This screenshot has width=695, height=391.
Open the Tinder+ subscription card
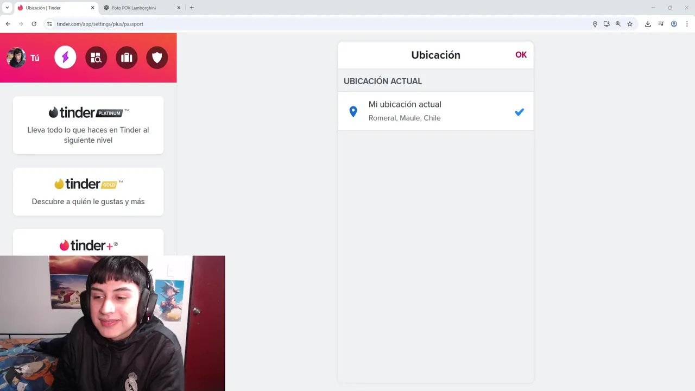pos(88,243)
